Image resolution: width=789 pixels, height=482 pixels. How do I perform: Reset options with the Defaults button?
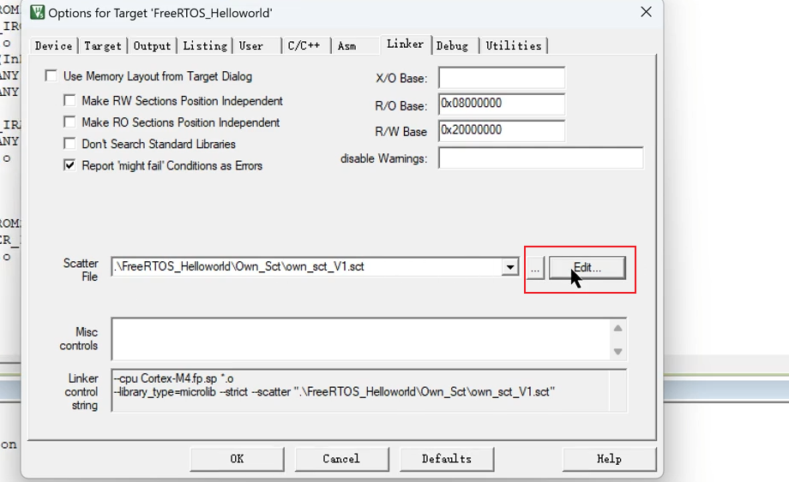(447, 459)
